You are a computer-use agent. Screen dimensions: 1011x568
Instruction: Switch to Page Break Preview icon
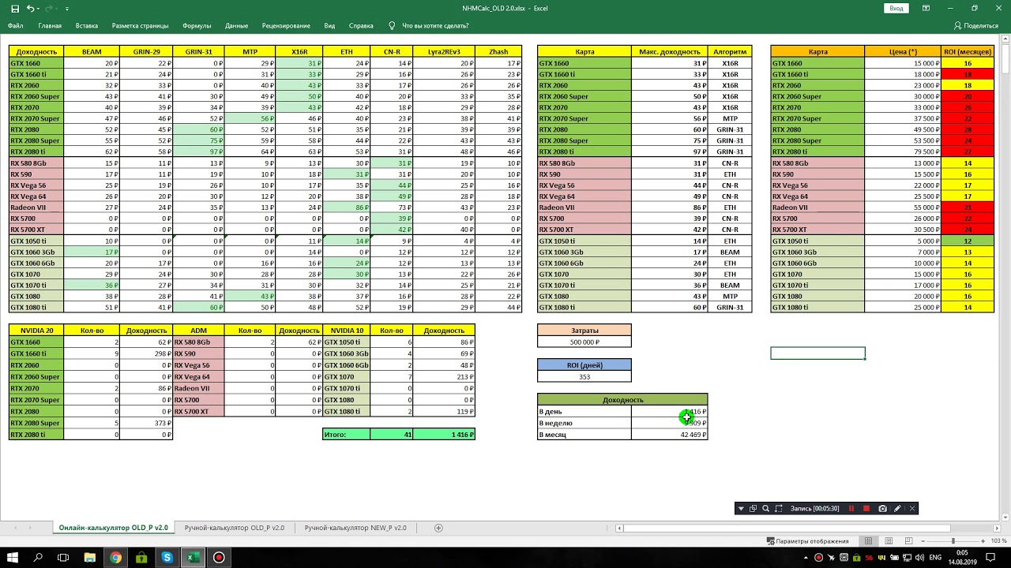click(911, 541)
